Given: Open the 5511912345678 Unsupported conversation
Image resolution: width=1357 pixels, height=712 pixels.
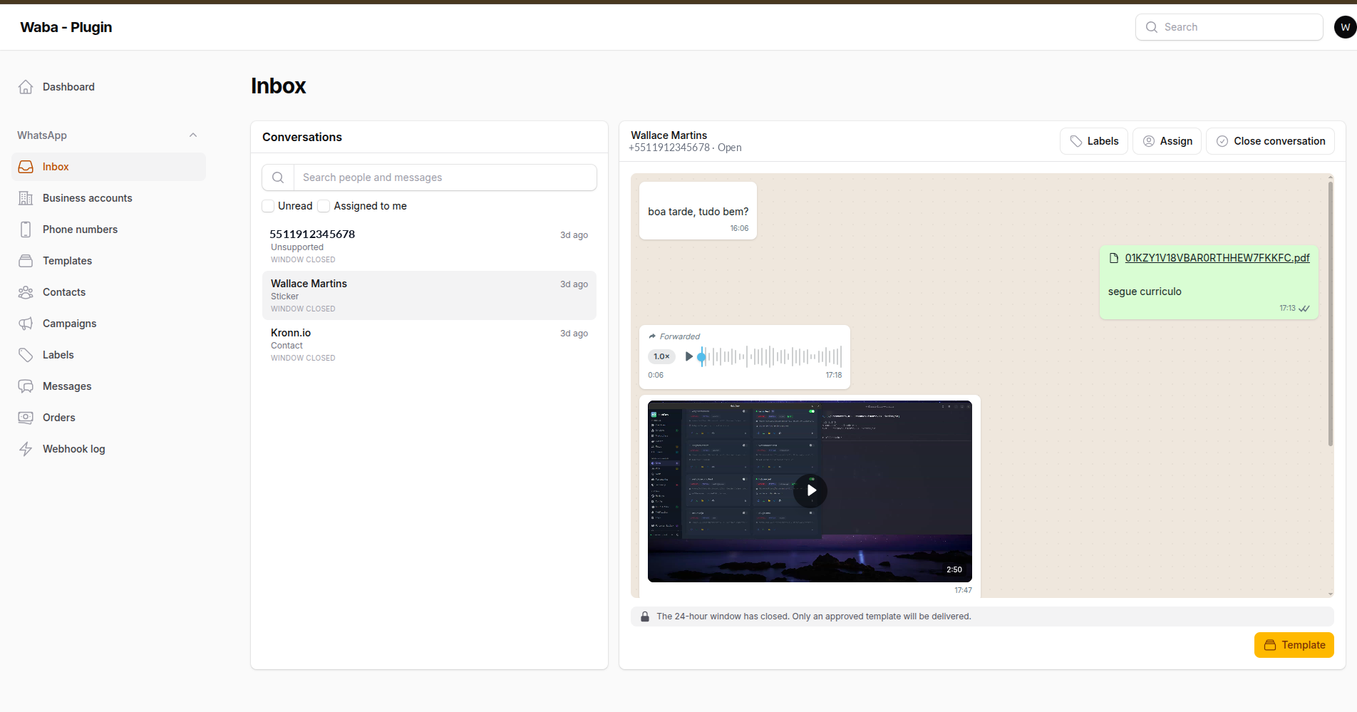Looking at the screenshot, I should pos(429,246).
